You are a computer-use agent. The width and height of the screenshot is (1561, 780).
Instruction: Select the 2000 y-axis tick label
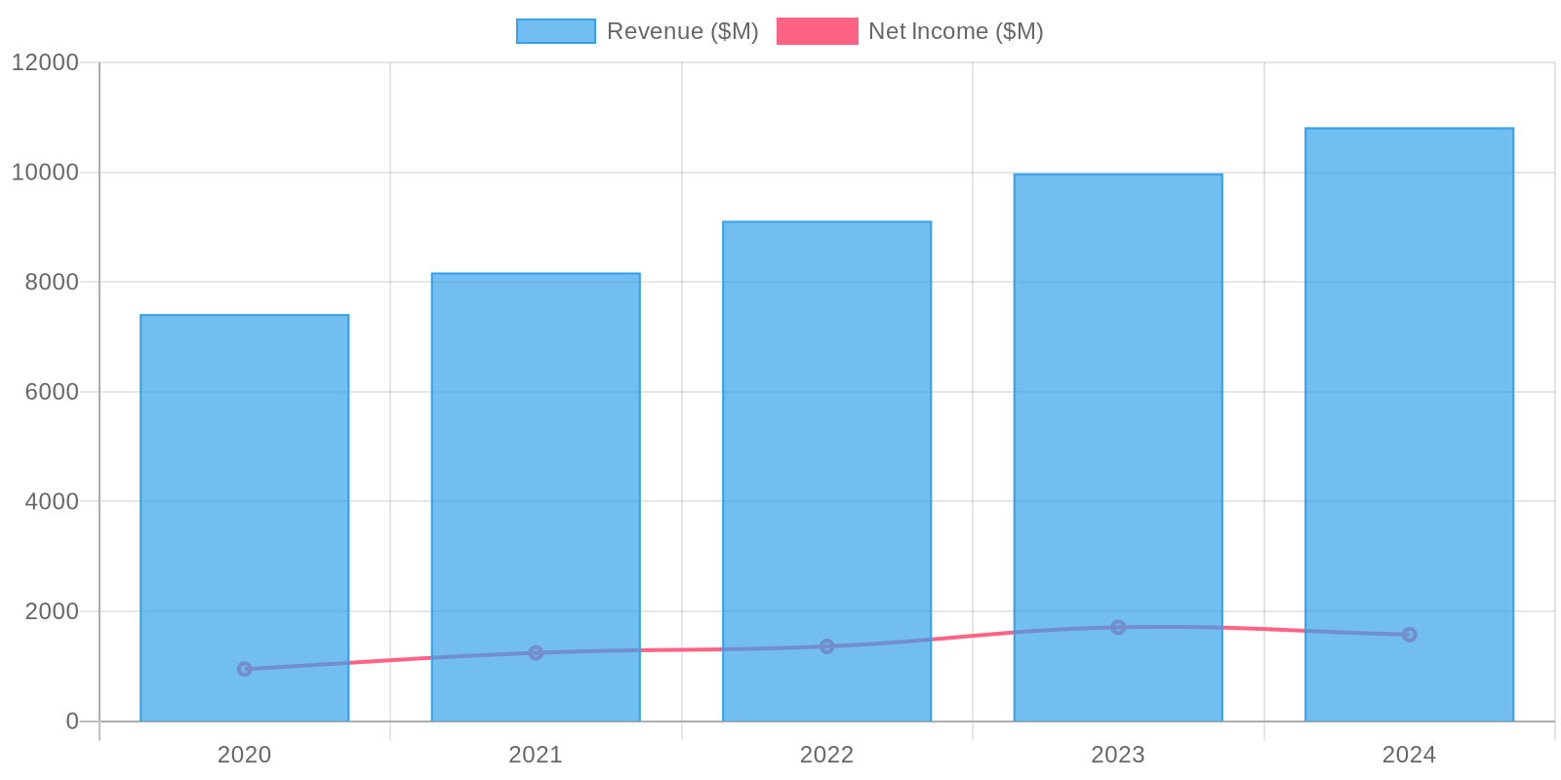(51, 611)
